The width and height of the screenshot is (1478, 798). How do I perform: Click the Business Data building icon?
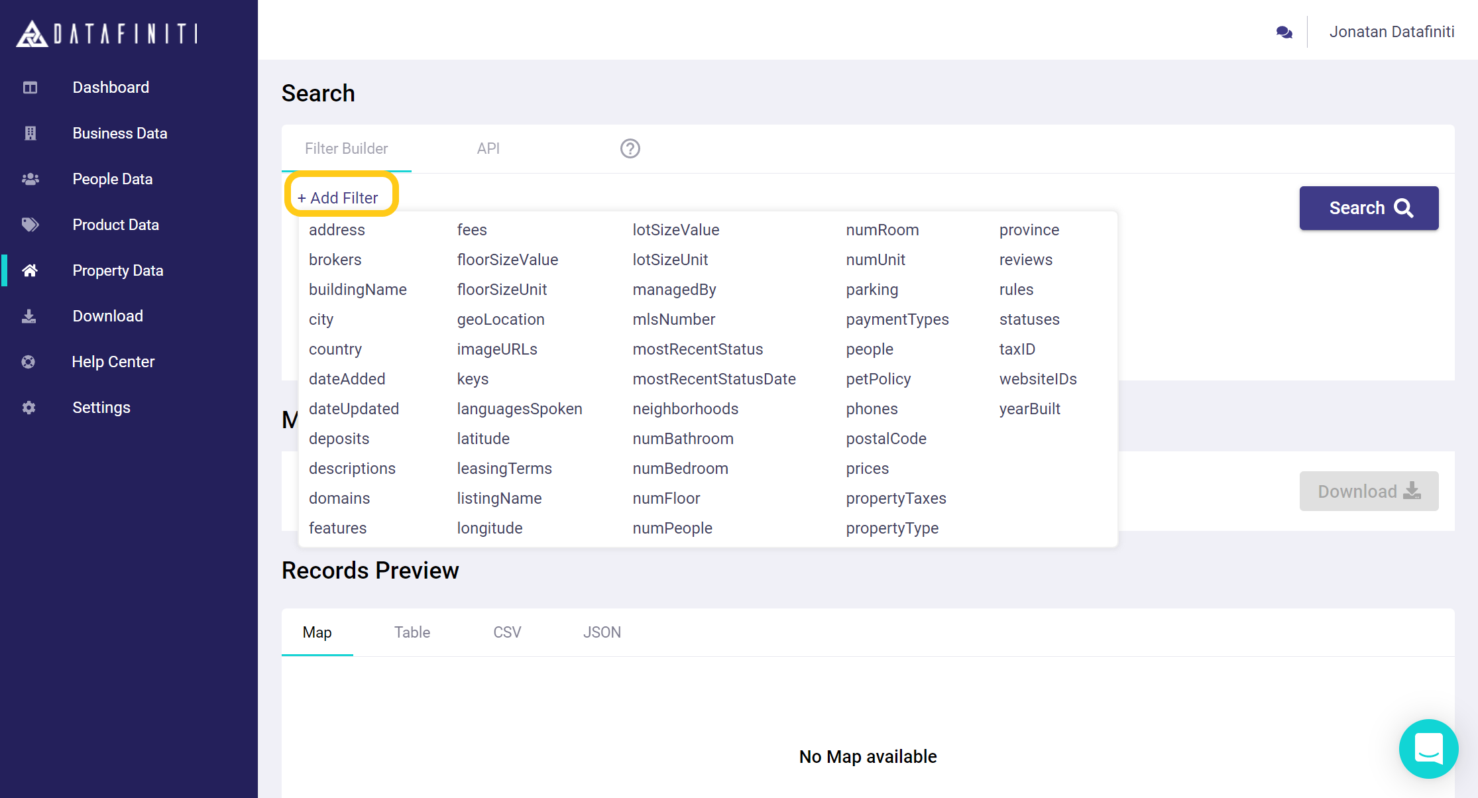[x=30, y=133]
